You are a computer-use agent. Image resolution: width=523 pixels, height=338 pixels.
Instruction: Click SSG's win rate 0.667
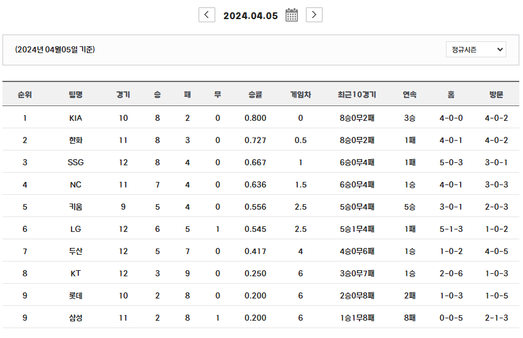coord(255,162)
